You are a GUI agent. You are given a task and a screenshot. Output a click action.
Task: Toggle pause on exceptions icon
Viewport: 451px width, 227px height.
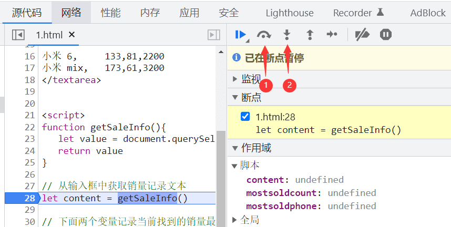pos(385,35)
